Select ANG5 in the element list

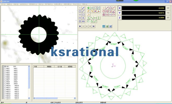pyautogui.click(x=8, y=76)
